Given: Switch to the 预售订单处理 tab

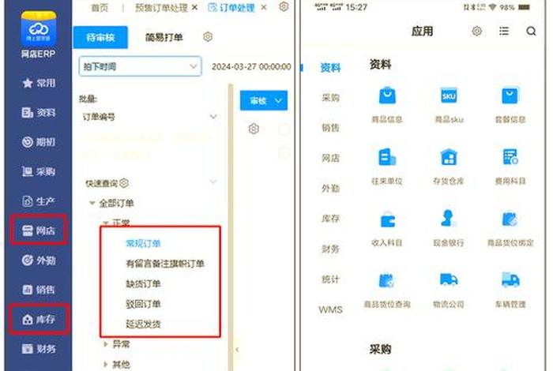Looking at the screenshot, I should [x=161, y=7].
